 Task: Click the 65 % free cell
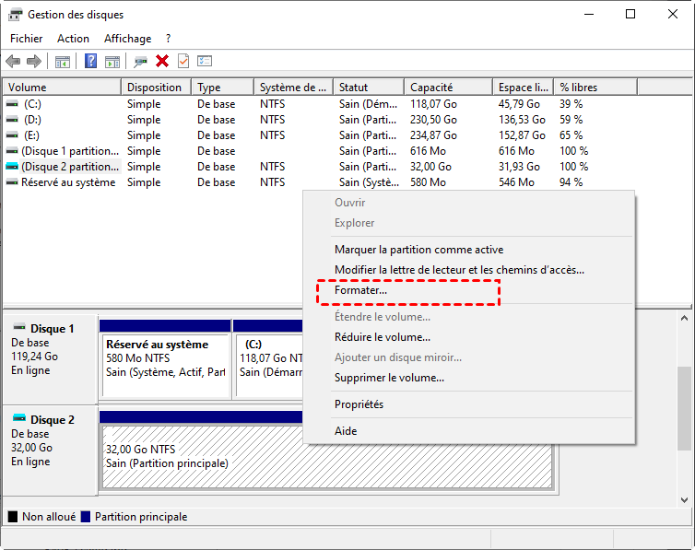[571, 135]
